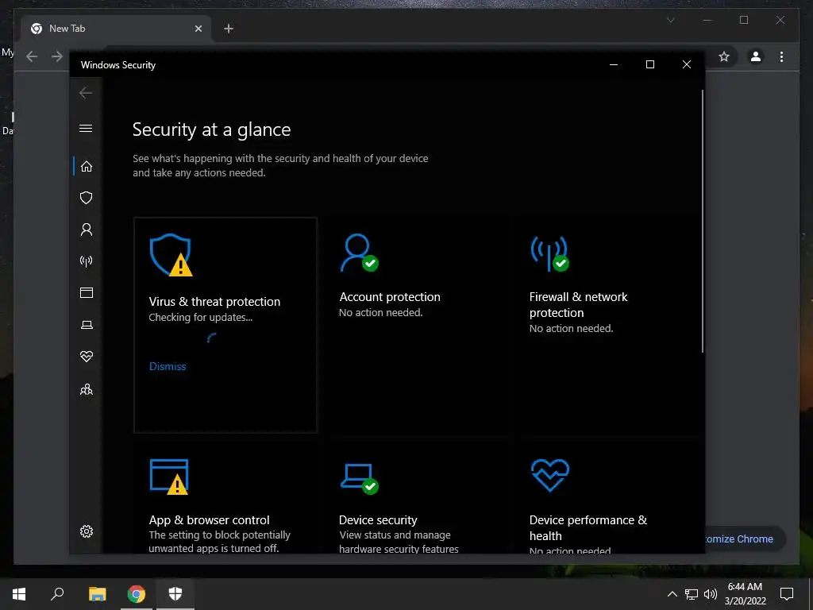
Task: Click 'Checking for updates...' status text
Action: (201, 318)
